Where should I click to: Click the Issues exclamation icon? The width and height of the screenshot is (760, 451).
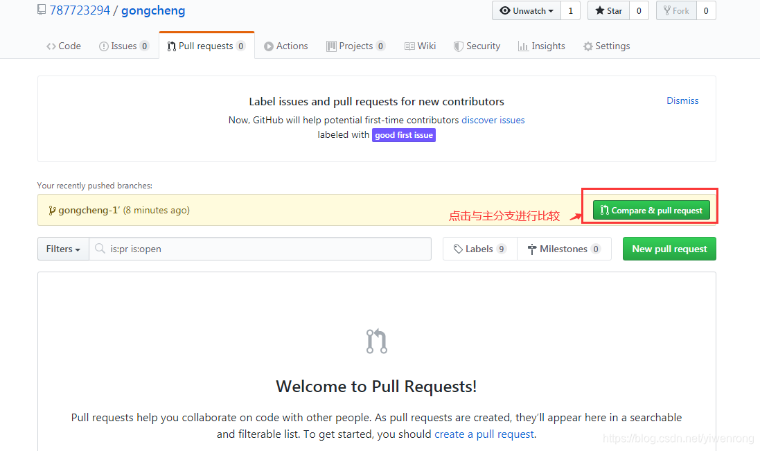(x=104, y=46)
